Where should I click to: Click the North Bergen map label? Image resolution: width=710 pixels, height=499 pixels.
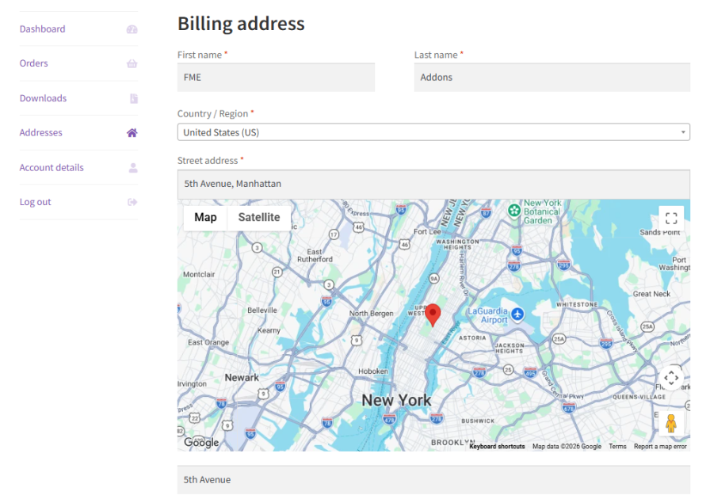[372, 314]
